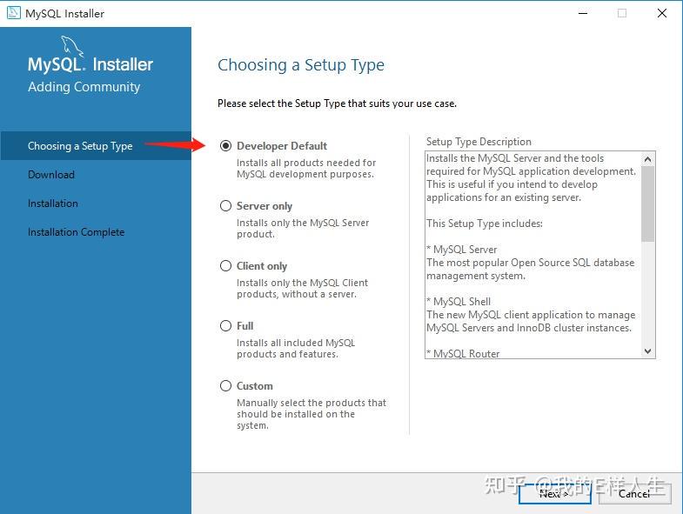Select the Custom setup radio button
The height and width of the screenshot is (514, 683).
coord(225,386)
